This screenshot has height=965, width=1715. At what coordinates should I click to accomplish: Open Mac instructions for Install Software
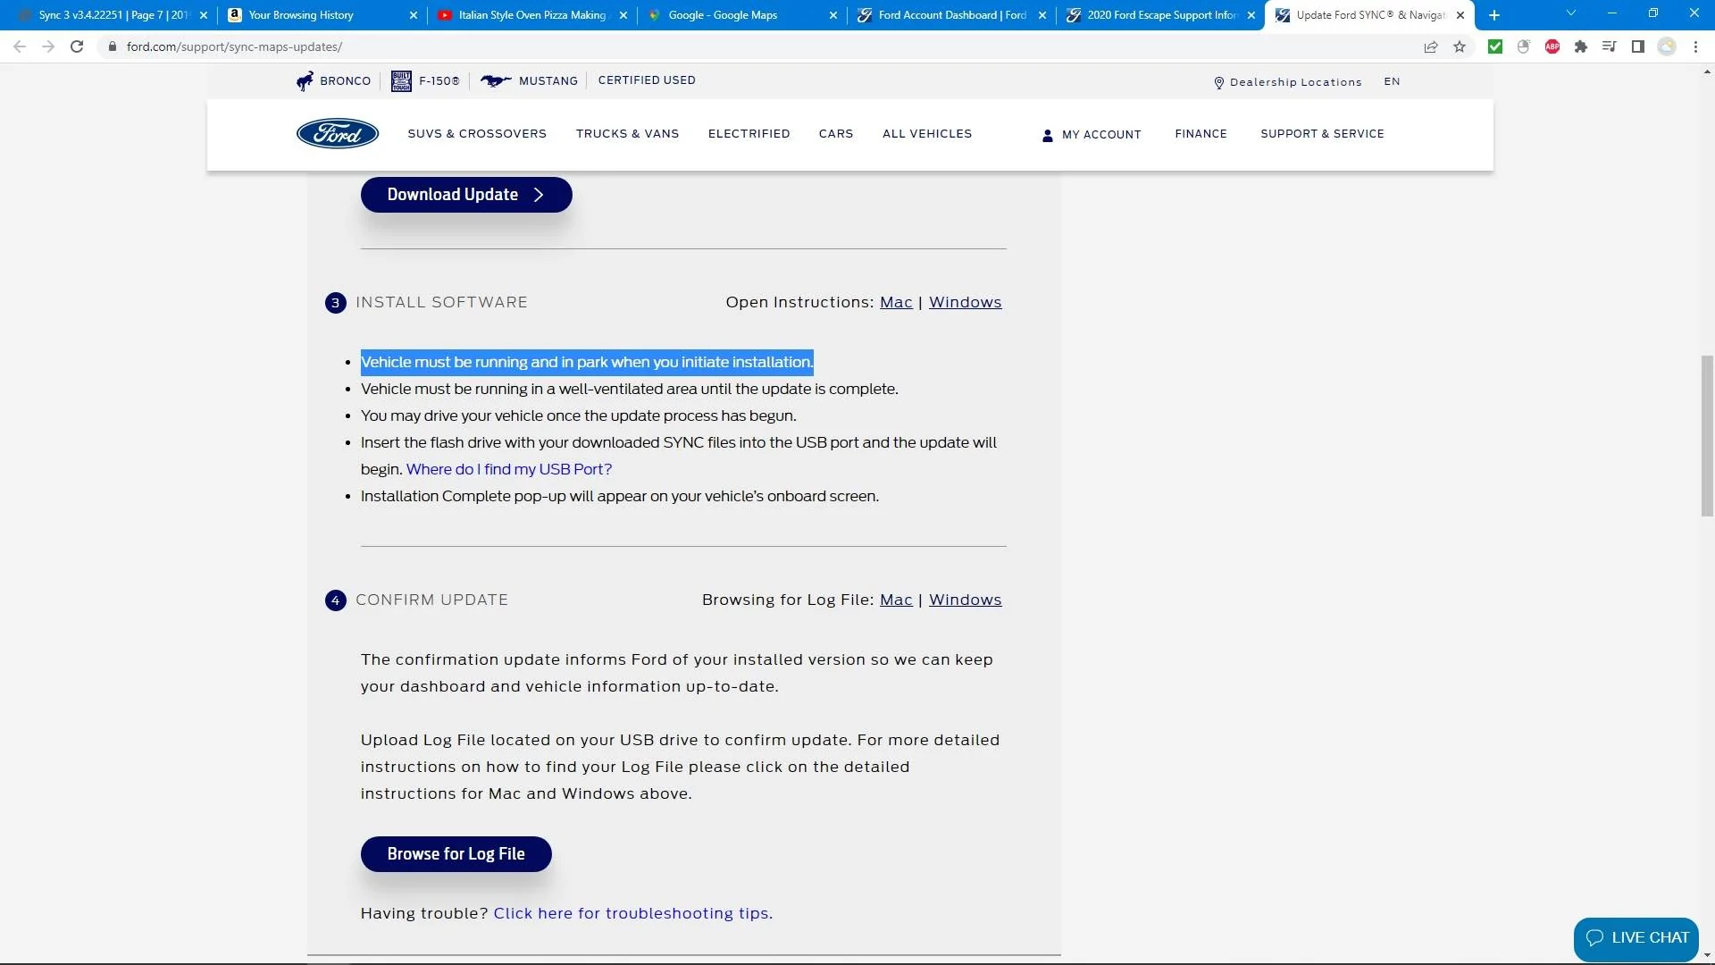[896, 302]
